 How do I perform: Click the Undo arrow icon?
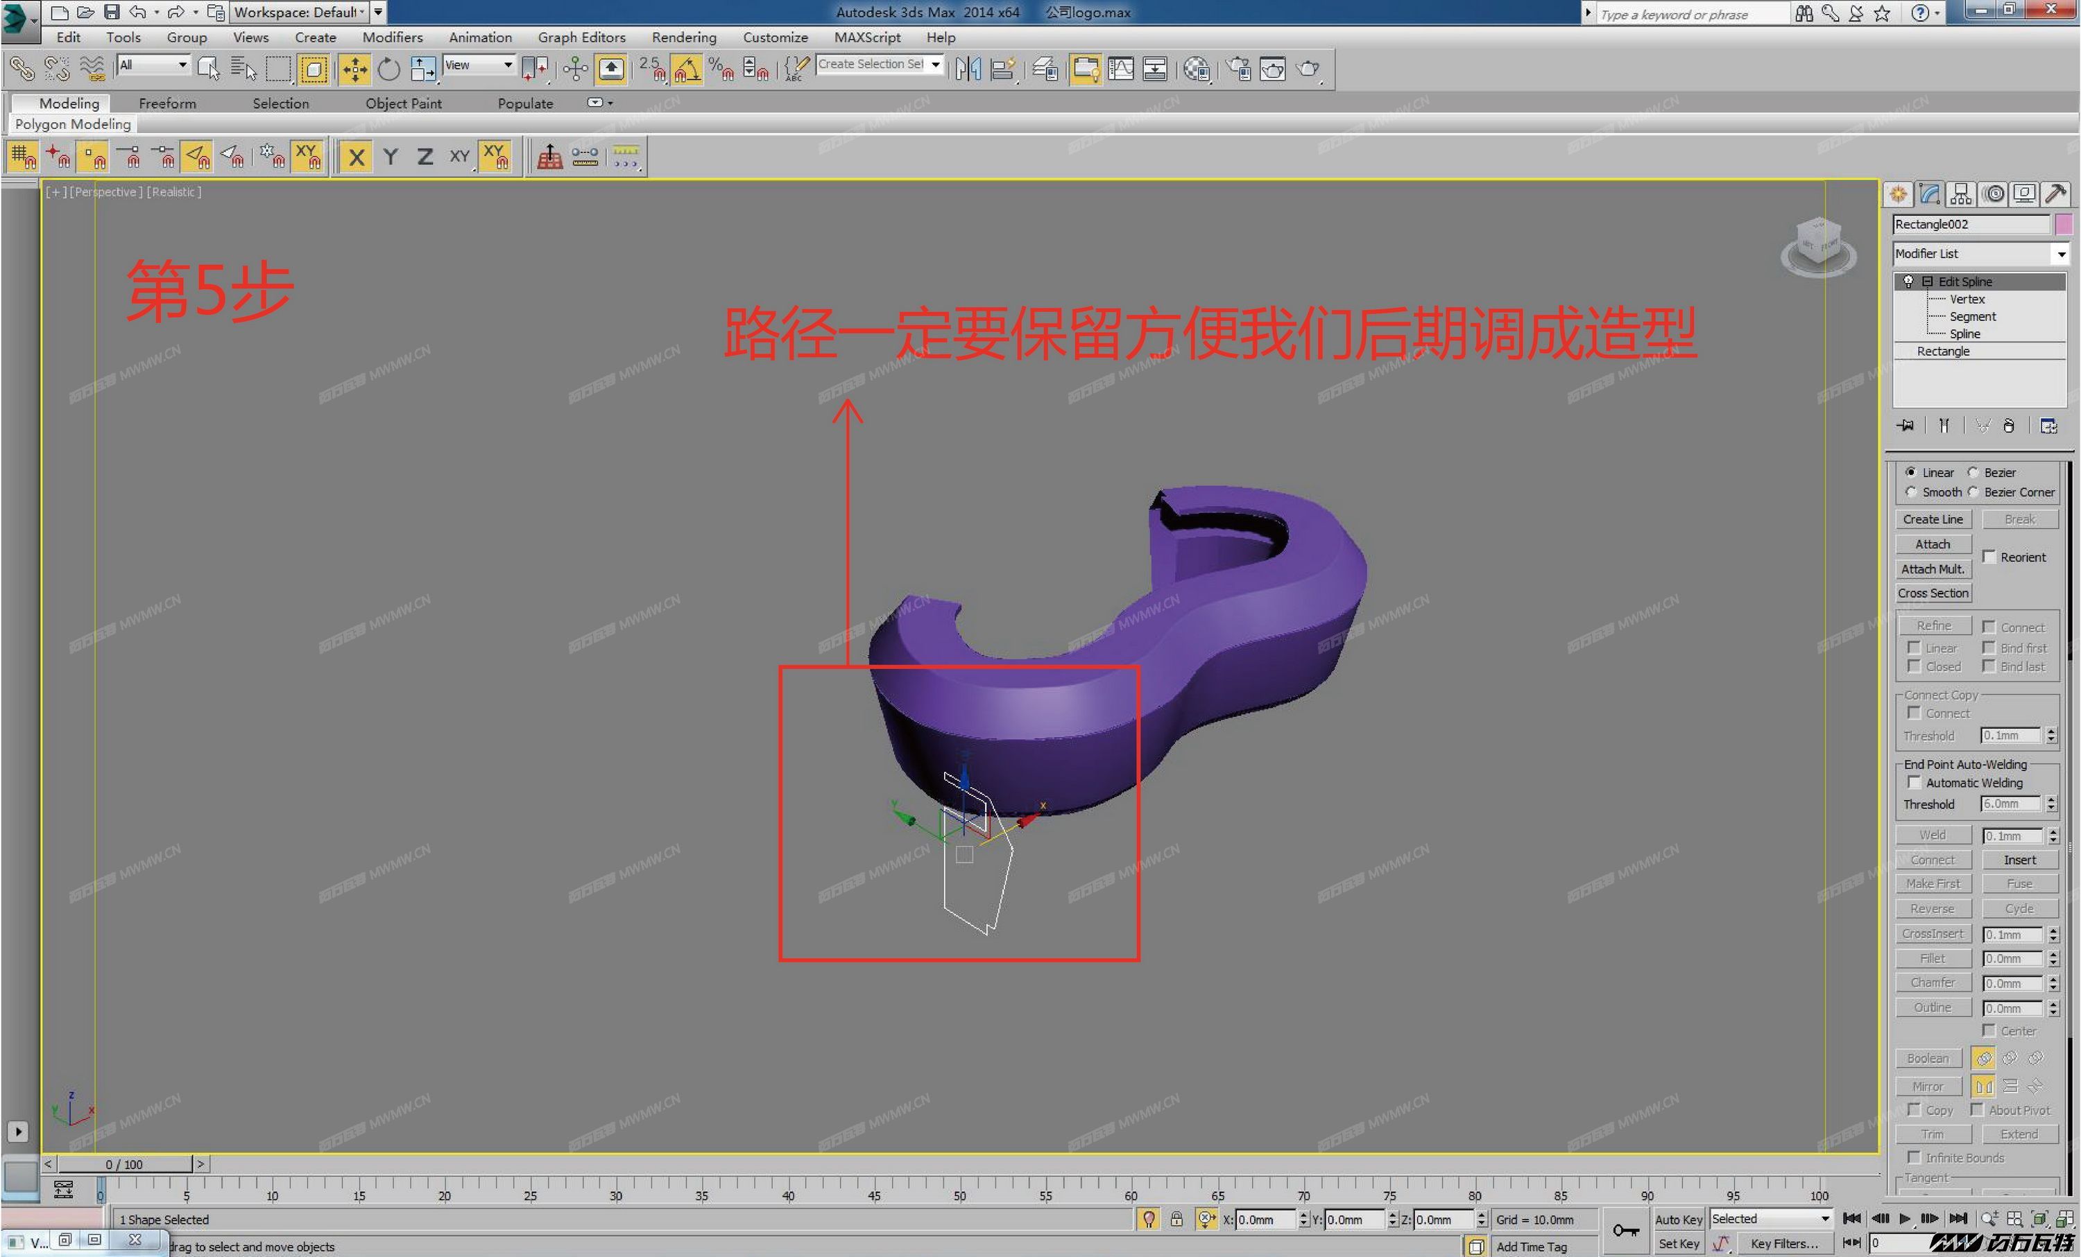137,12
